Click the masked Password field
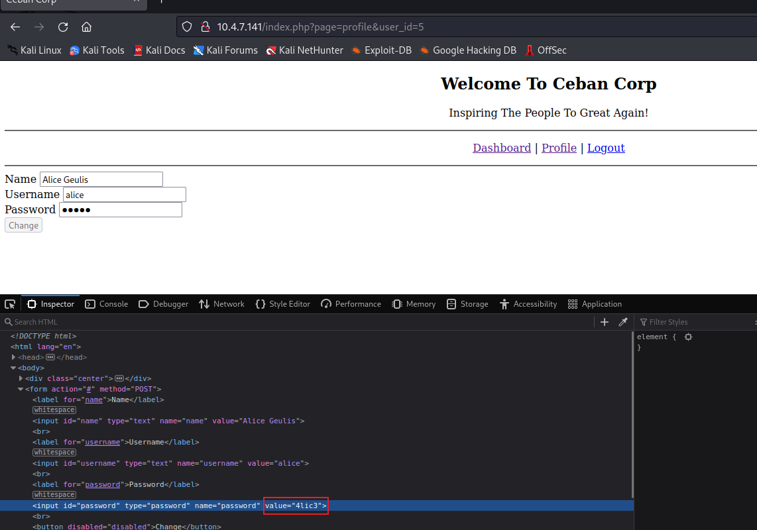The height and width of the screenshot is (530, 757). (x=121, y=209)
